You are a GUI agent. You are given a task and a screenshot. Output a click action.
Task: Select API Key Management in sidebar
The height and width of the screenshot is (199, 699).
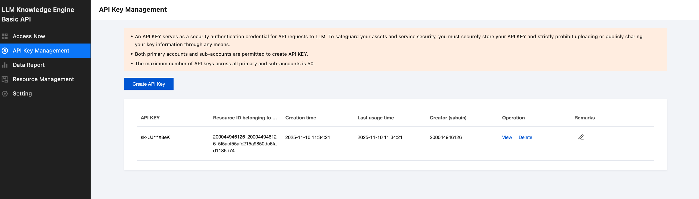[41, 51]
